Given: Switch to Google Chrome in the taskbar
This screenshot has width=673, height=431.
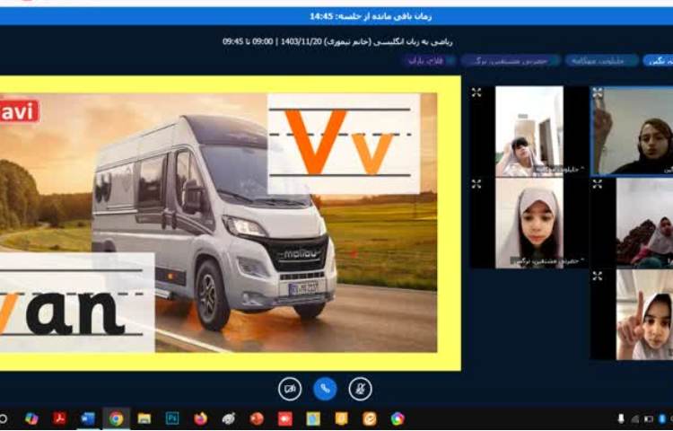Looking at the screenshot, I should pos(116,418).
